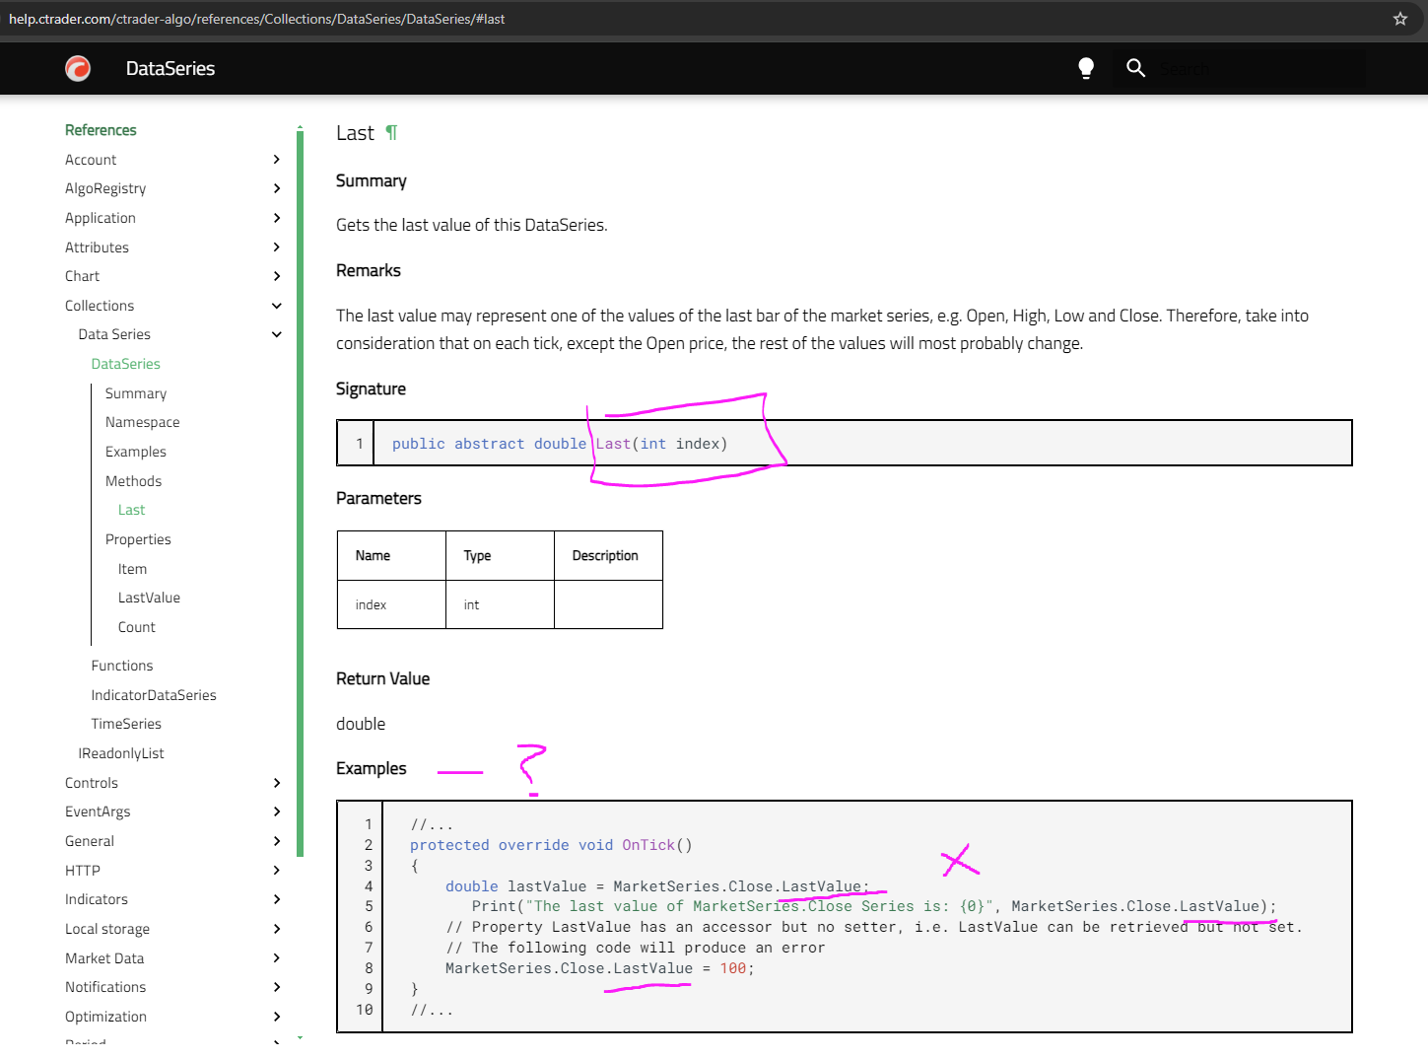Open the IndicatorDataSeries page
This screenshot has width=1428, height=1058.
point(154,695)
